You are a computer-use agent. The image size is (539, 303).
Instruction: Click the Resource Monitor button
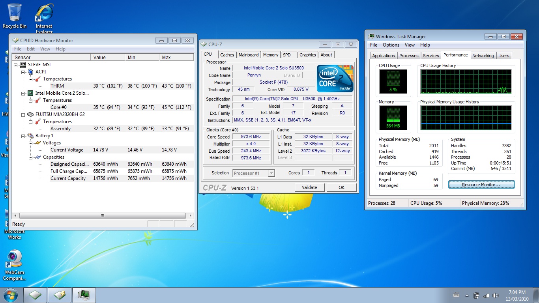pos(481,185)
